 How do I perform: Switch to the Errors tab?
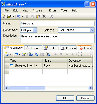(x=85, y=48)
